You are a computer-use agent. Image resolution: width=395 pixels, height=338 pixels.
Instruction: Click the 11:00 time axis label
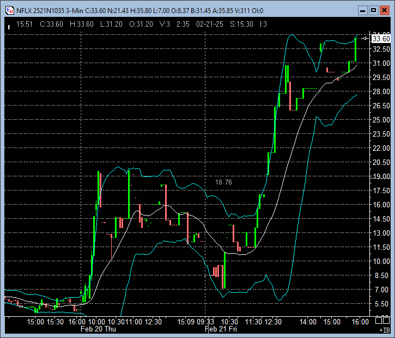click(x=134, y=322)
